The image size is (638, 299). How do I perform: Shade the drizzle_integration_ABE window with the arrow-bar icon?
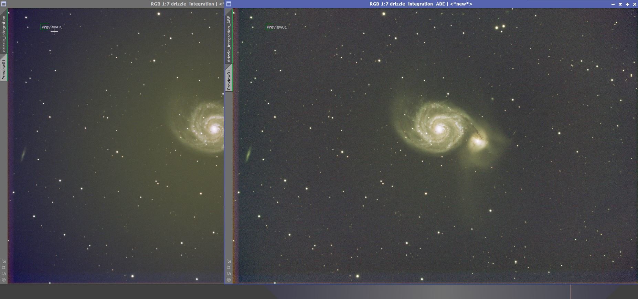(x=620, y=4)
